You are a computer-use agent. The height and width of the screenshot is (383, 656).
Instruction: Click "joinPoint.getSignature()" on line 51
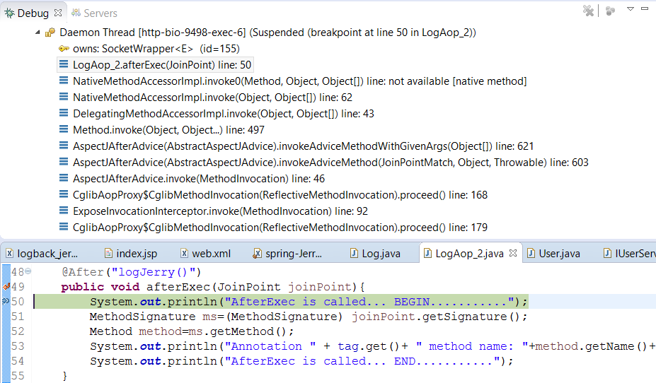[x=435, y=317]
